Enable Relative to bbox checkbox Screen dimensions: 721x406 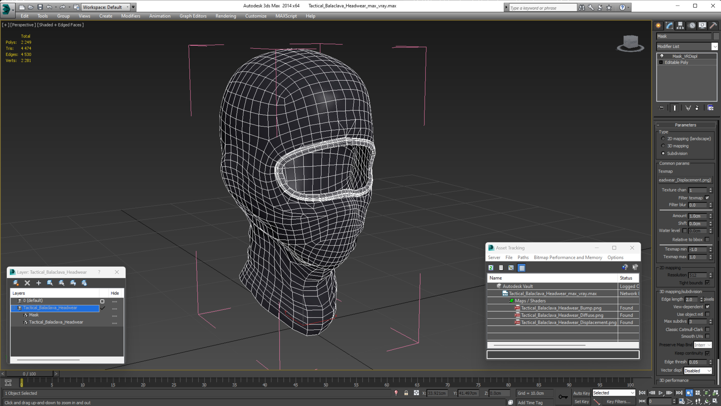pyautogui.click(x=707, y=239)
